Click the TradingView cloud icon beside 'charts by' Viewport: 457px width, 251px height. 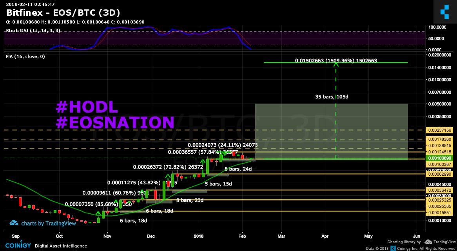[x=14, y=223]
